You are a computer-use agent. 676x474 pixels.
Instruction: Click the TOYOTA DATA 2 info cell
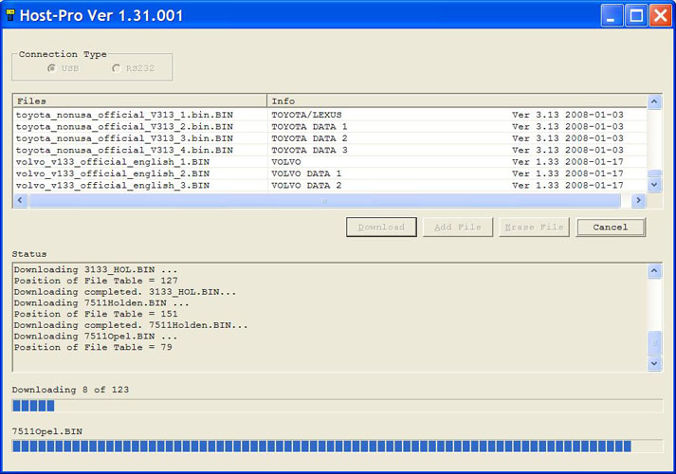309,138
